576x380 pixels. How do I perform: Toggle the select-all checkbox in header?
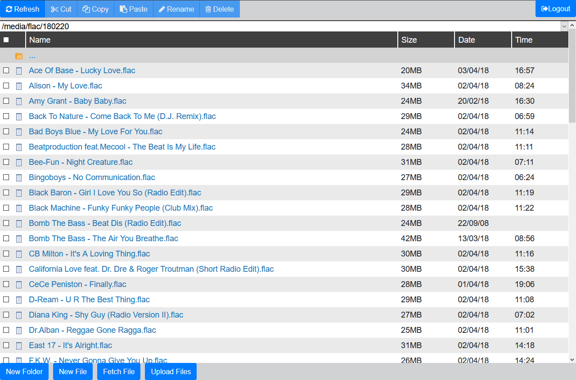6,40
